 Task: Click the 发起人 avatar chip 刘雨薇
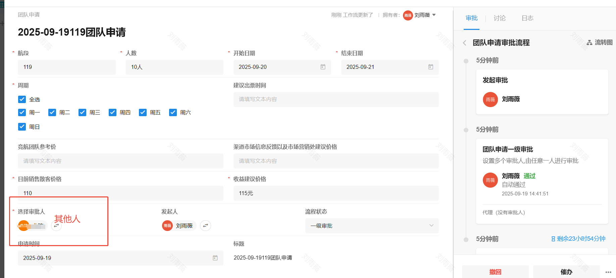point(178,226)
